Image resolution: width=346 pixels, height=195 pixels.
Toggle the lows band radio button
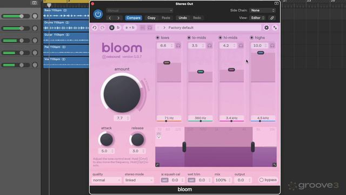click(x=157, y=37)
